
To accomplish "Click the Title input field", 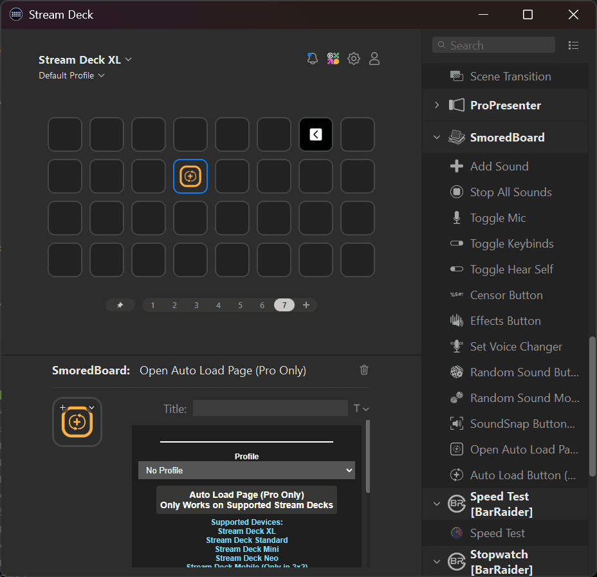I will tap(270, 408).
